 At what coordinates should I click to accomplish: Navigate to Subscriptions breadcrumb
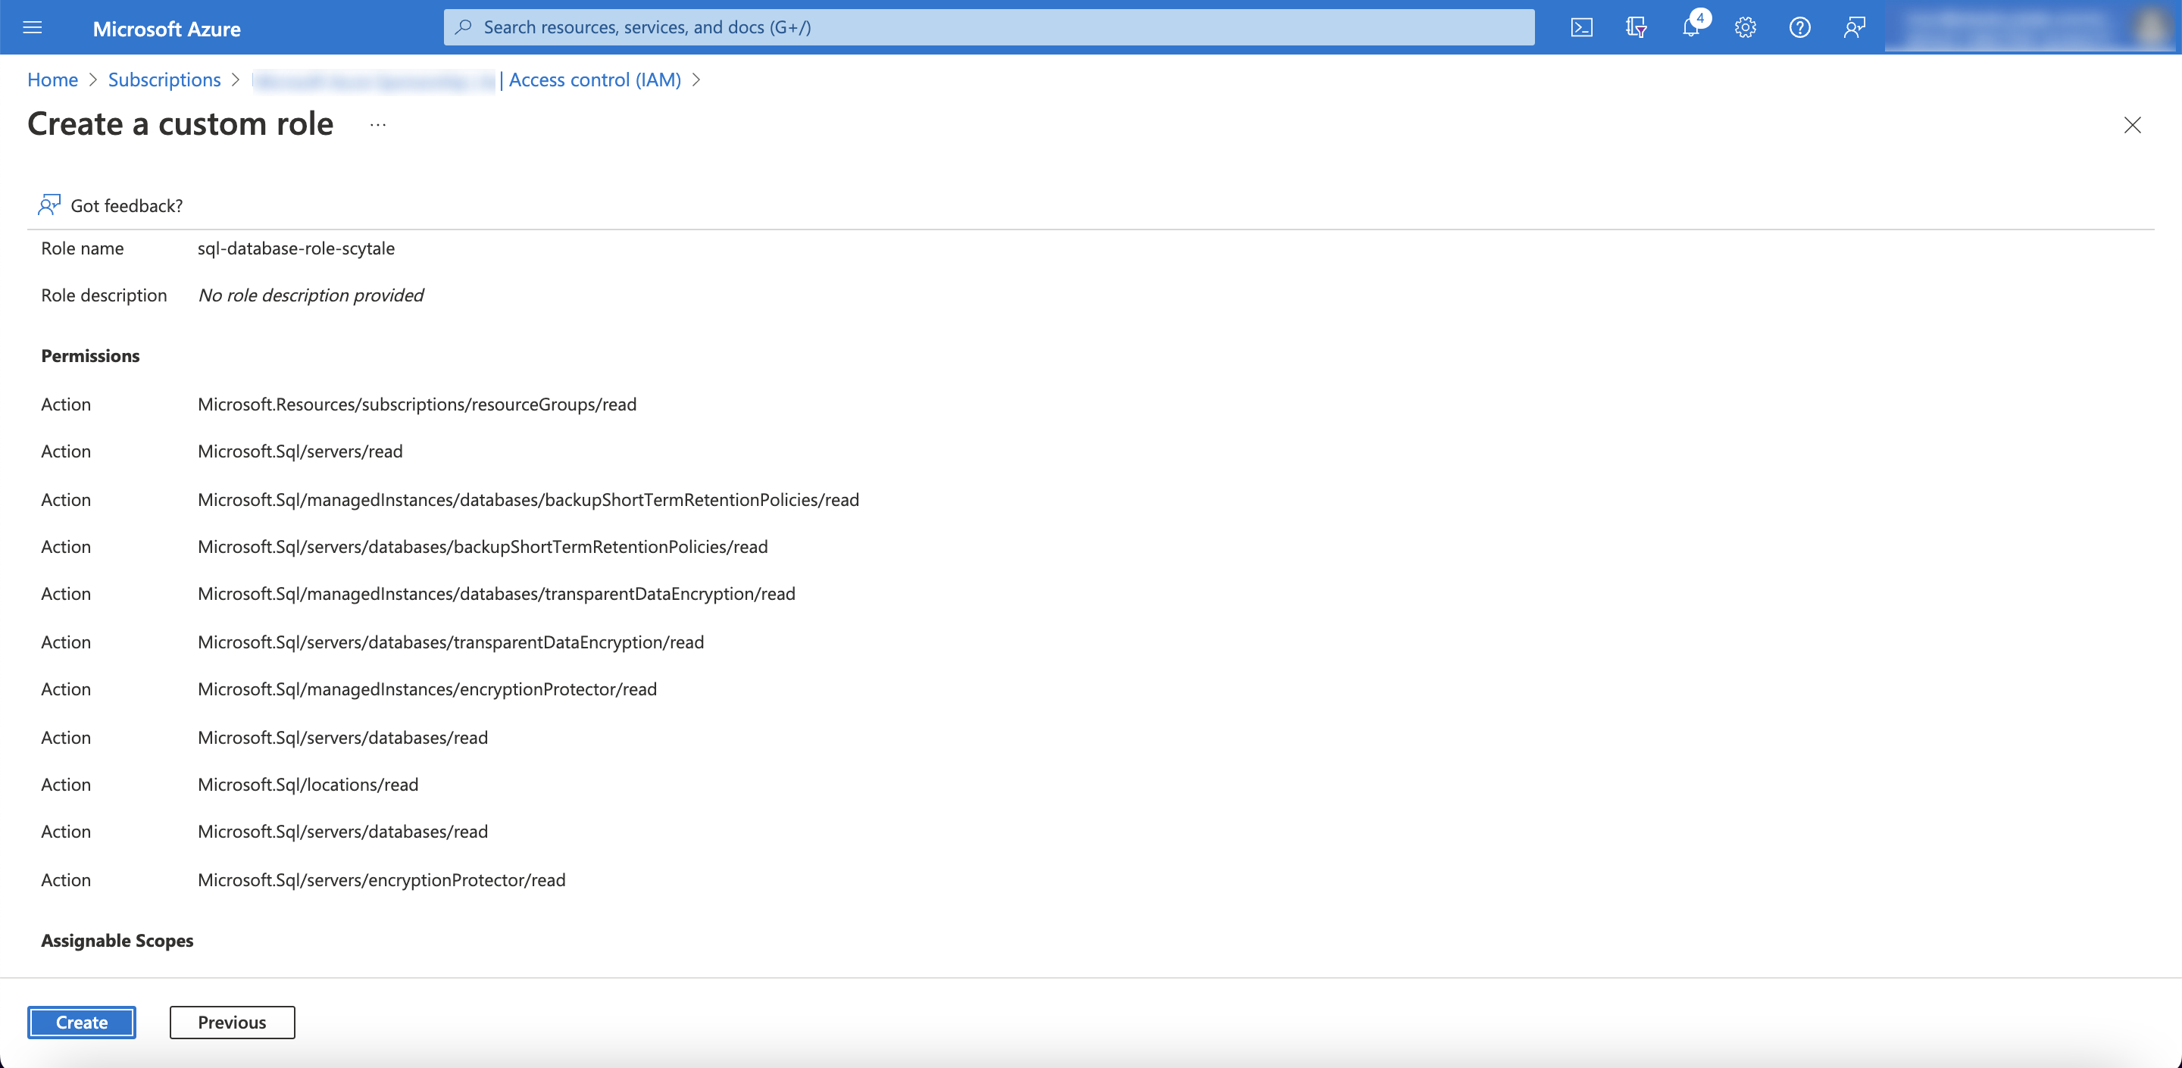pos(164,80)
